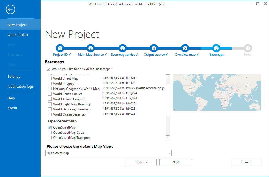Click the back arrow navigation icon
Image resolution: width=269 pixels, height=177 pixels.
click(10, 9)
